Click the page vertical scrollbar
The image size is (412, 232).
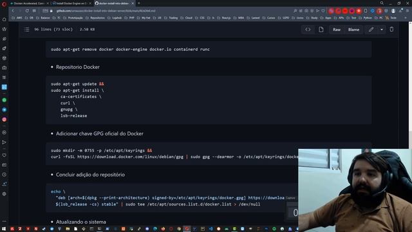410,86
